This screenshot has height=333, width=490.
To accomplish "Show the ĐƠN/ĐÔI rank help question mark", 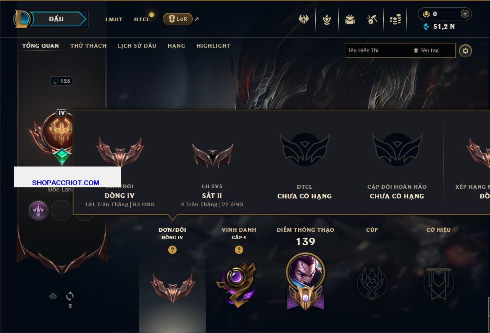I will click(172, 249).
